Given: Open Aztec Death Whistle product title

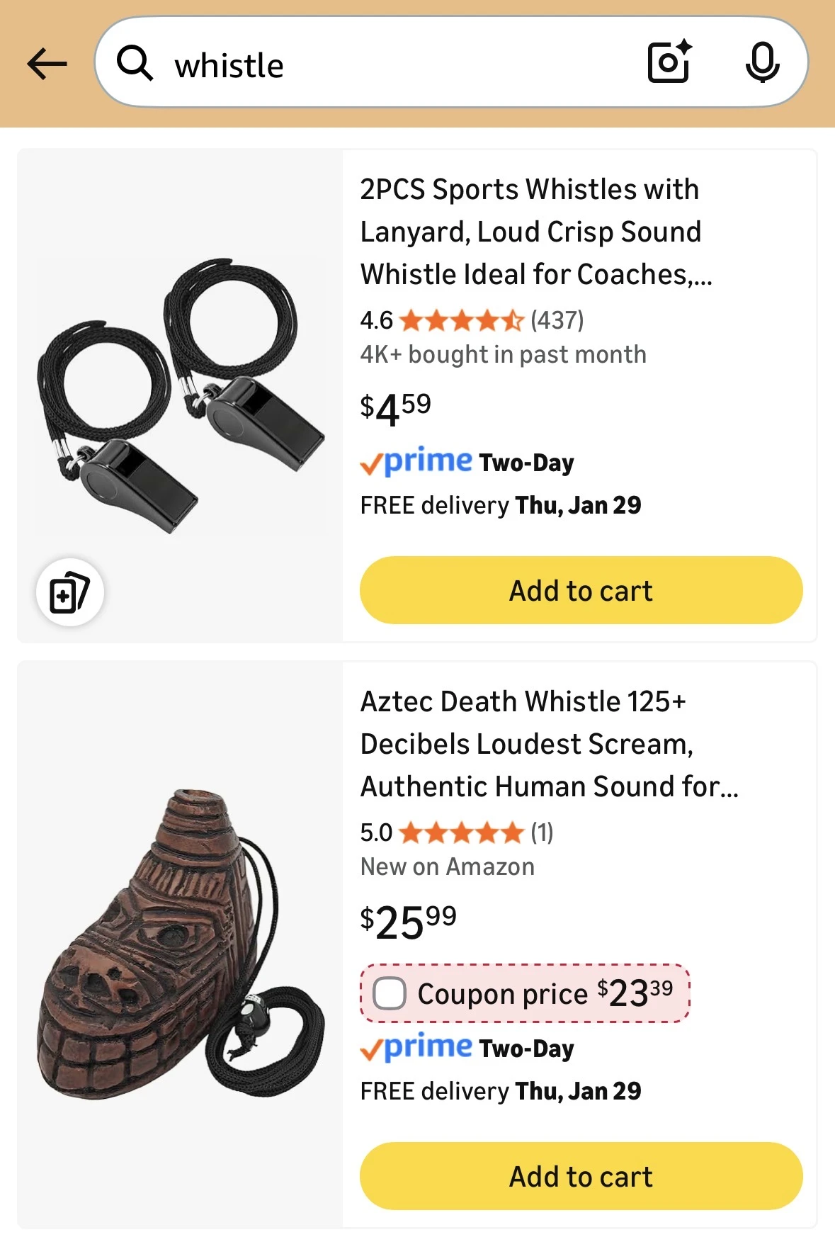Looking at the screenshot, I should [549, 744].
